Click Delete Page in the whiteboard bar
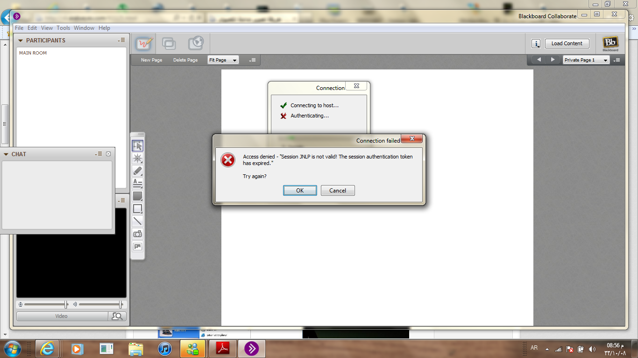Viewport: 638px width, 358px height. [185, 60]
